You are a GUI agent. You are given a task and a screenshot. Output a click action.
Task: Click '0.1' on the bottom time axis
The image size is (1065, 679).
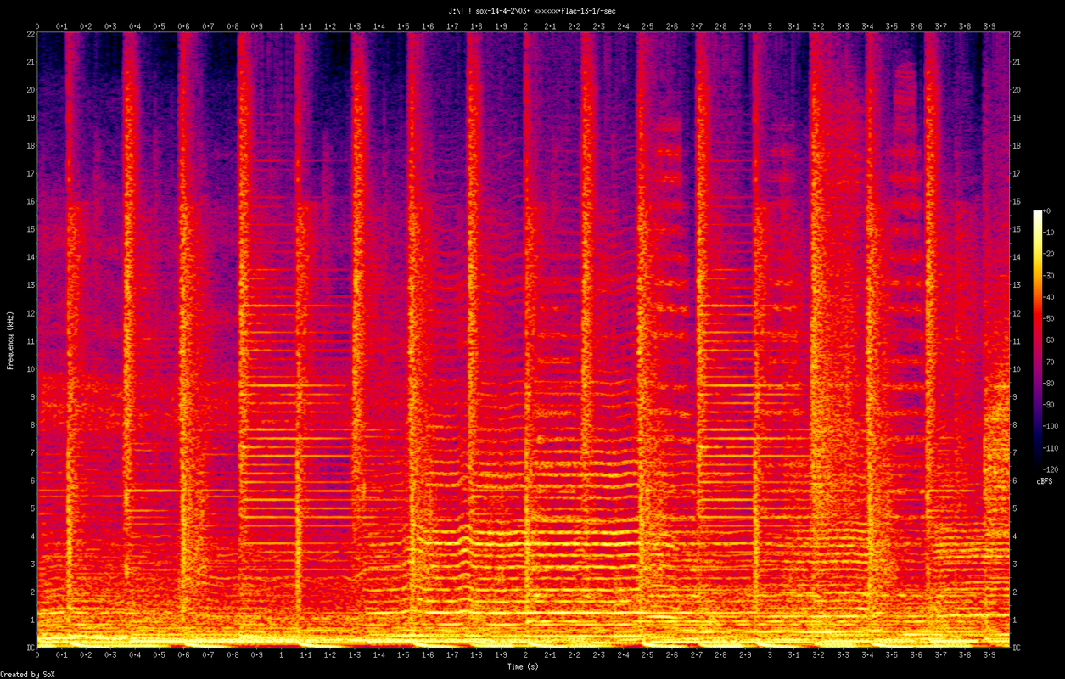click(x=62, y=655)
